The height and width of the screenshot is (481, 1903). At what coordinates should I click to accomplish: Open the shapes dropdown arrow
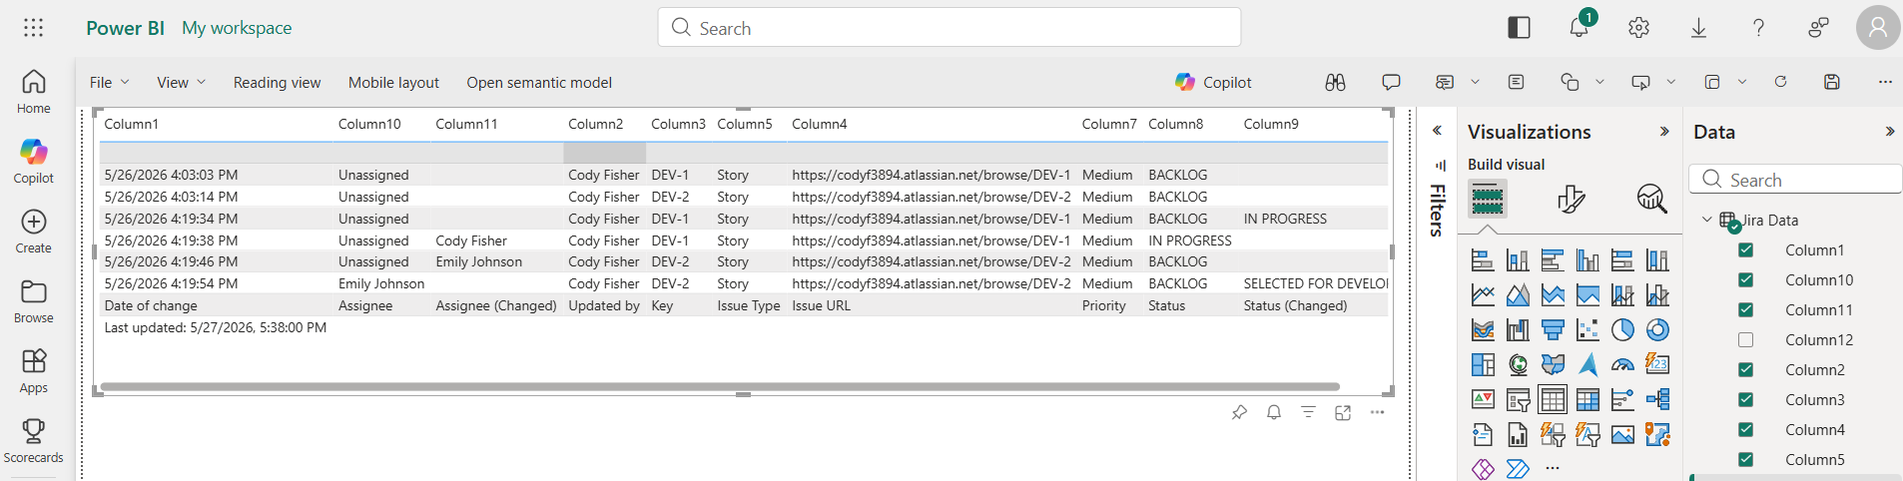1599,82
